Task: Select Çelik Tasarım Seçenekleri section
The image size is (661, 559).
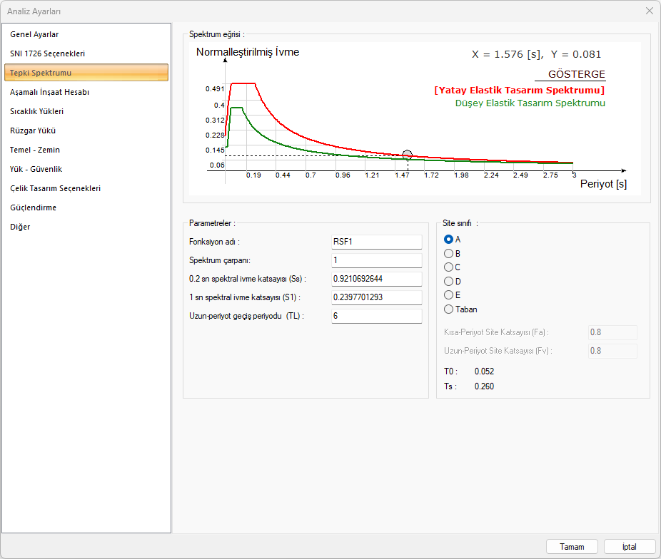Action: (55, 188)
